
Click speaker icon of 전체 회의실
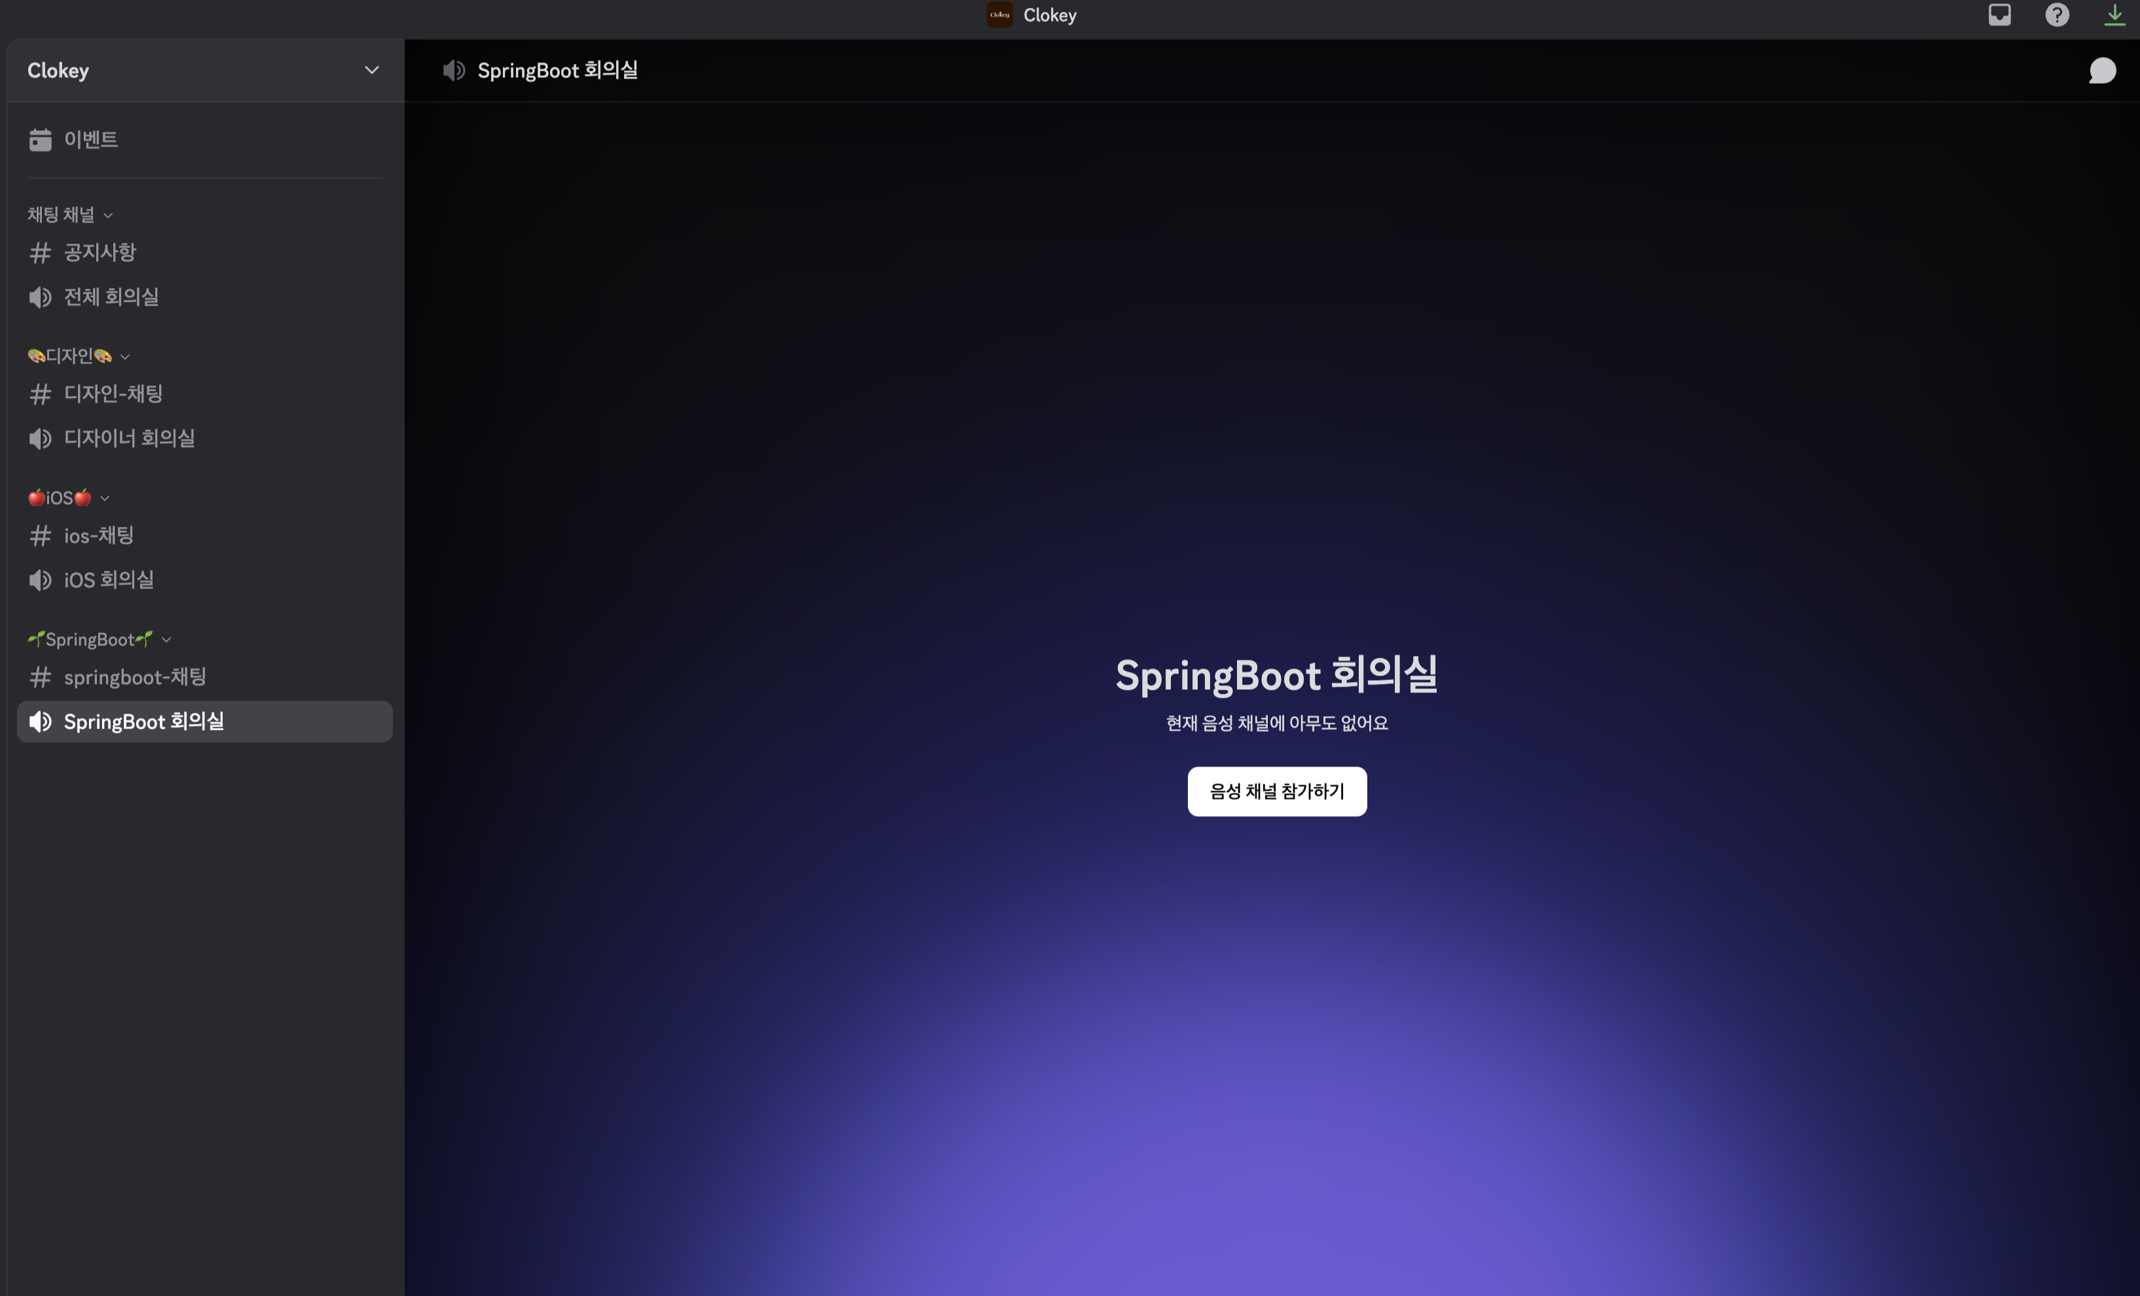pos(40,298)
